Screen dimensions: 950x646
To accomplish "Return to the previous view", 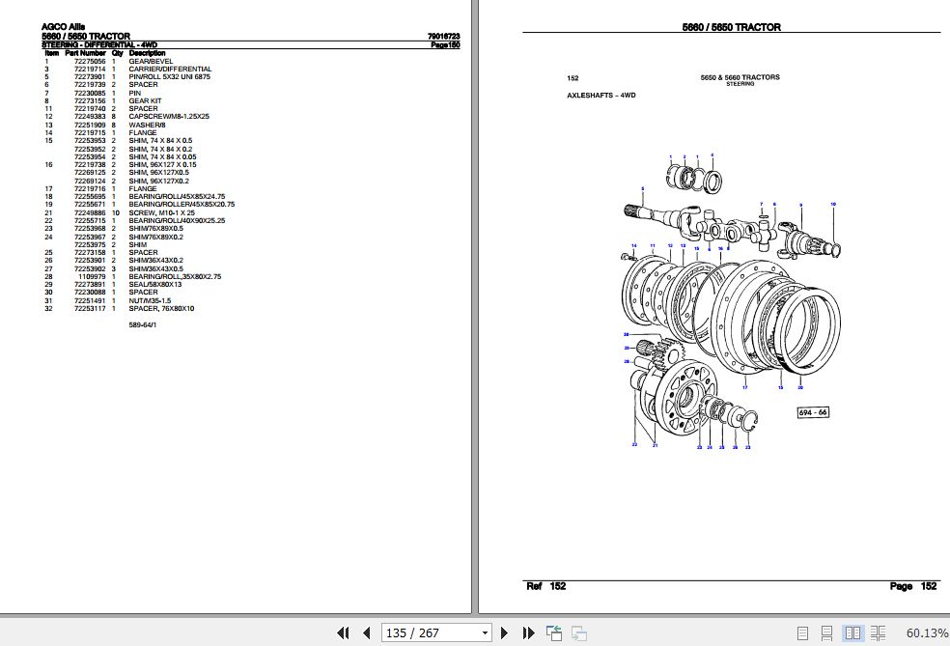I will 553,632.
